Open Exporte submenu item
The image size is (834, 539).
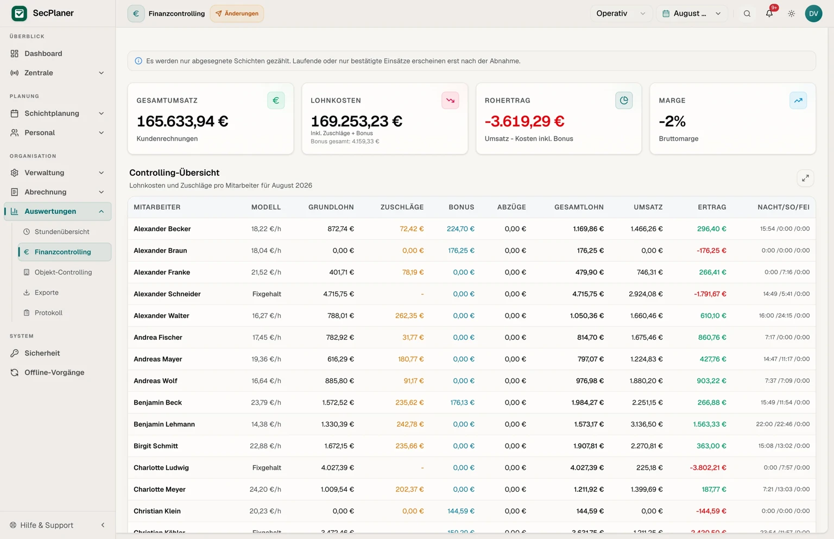(65, 293)
